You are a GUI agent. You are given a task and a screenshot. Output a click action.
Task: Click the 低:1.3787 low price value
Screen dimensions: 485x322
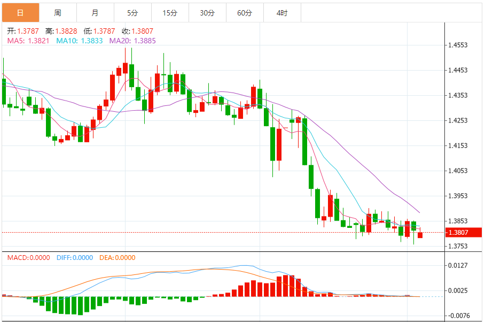tap(99, 31)
